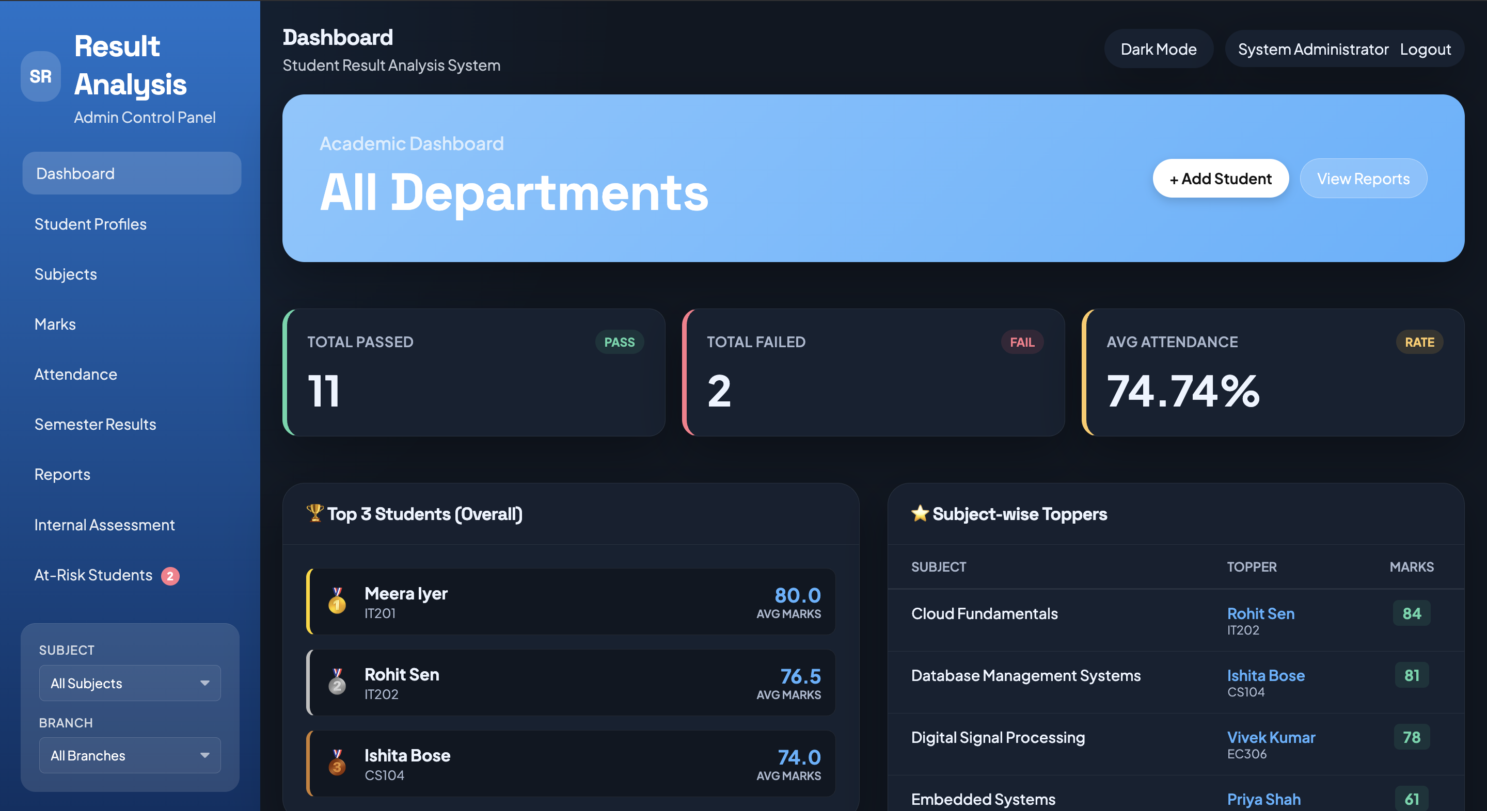Viewport: 1487px width, 811px height.
Task: Click the Admin Control Panel subtitle
Action: (145, 117)
